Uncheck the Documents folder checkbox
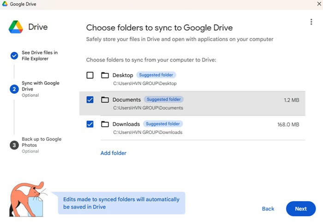Screen dimensions: 323x223 click(90, 100)
